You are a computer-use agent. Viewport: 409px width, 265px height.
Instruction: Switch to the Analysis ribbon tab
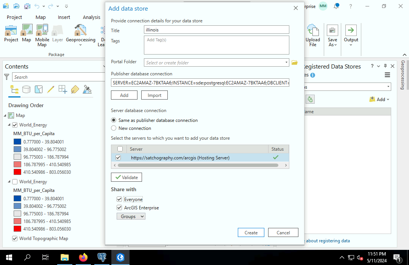[x=92, y=17]
